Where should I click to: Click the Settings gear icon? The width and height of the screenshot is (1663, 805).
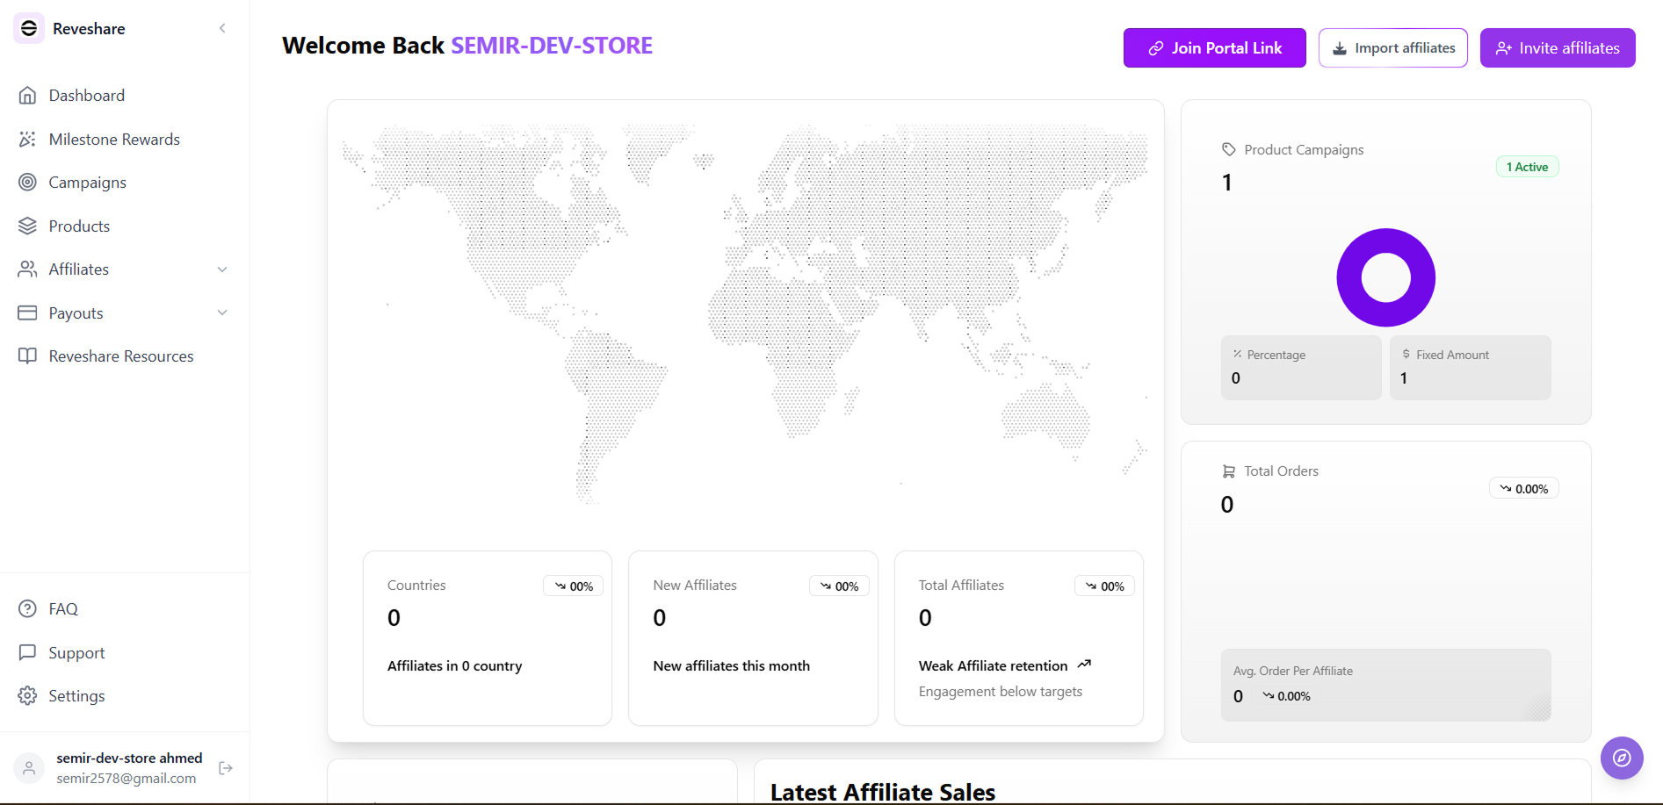28,695
